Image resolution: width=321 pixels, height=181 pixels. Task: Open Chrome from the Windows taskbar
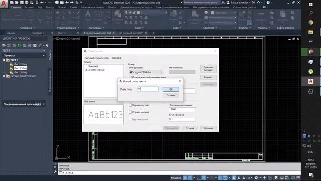(x=311, y=22)
